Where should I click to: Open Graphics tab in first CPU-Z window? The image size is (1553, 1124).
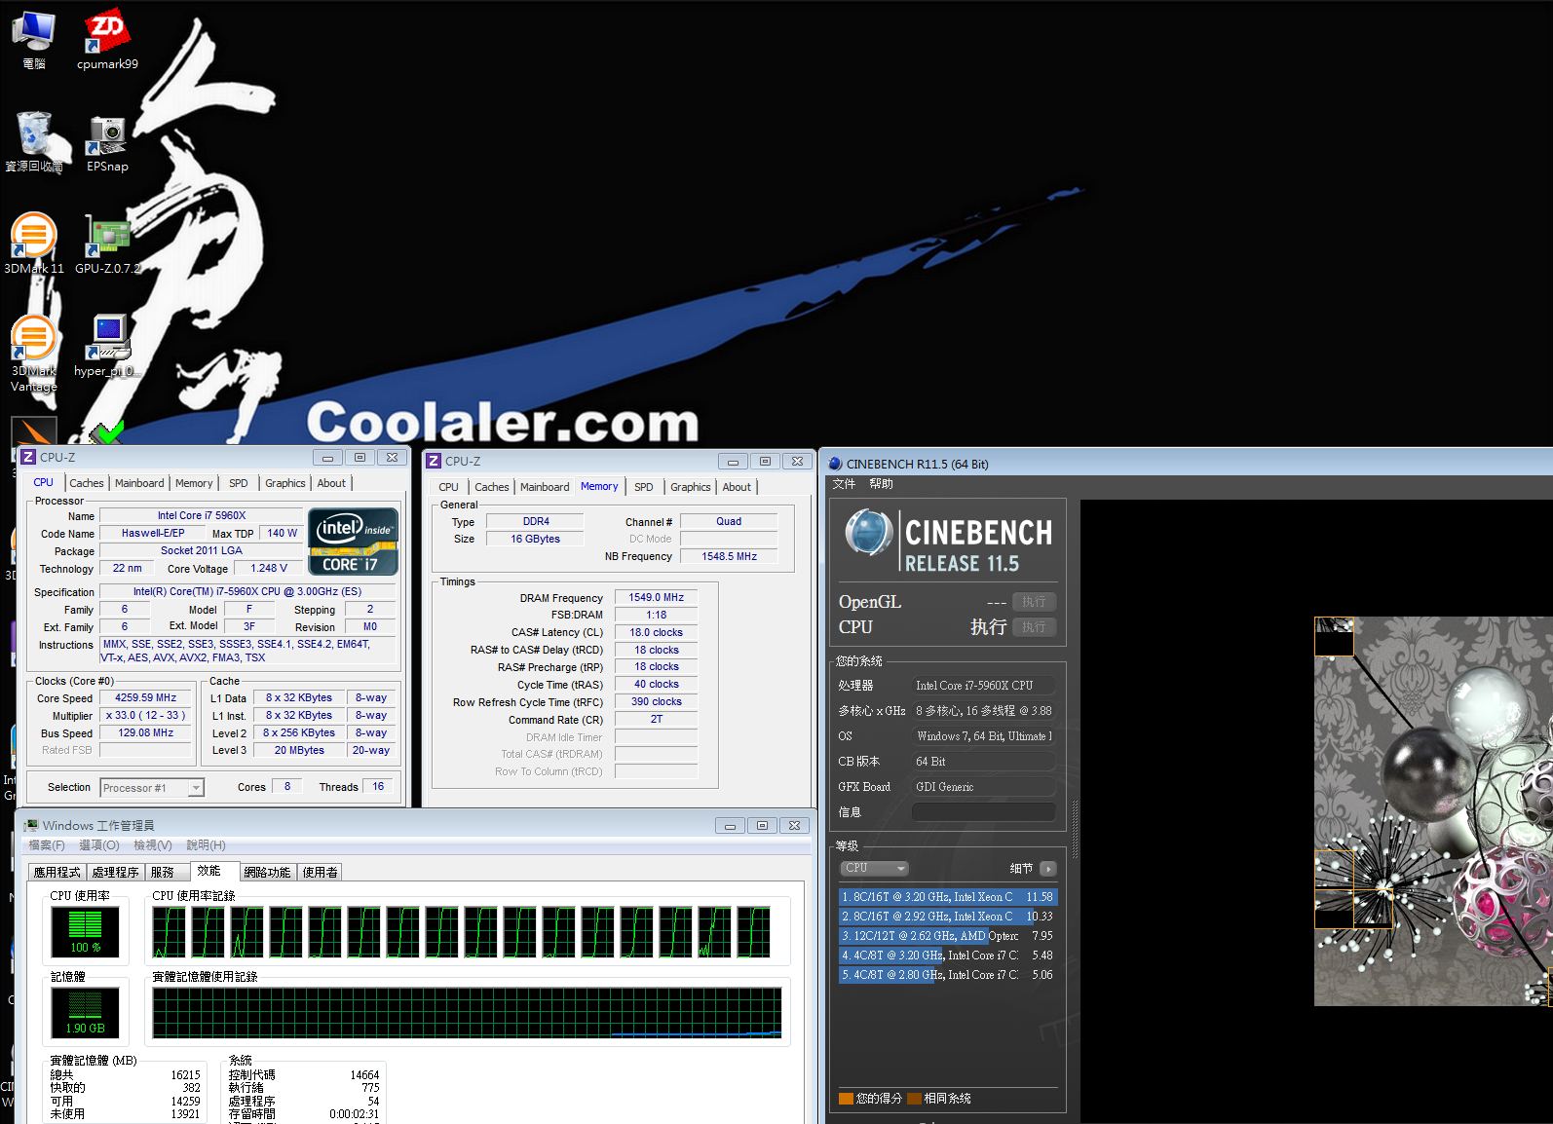[285, 483]
